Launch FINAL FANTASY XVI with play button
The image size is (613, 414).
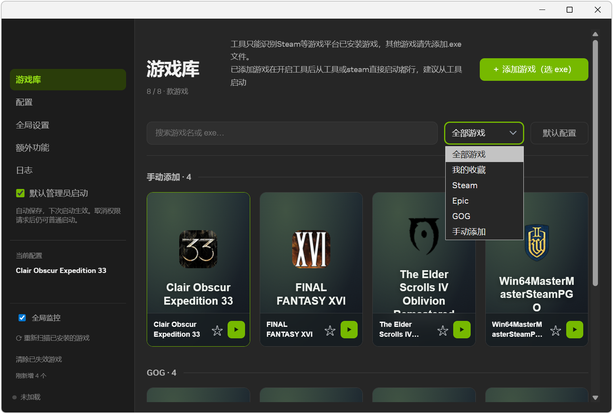(349, 330)
